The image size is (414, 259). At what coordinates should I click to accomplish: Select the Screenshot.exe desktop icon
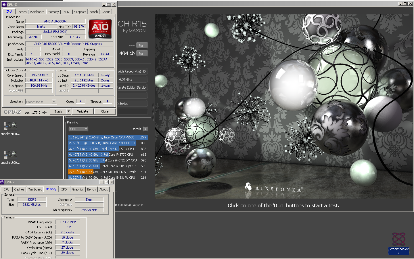[x=398, y=244]
